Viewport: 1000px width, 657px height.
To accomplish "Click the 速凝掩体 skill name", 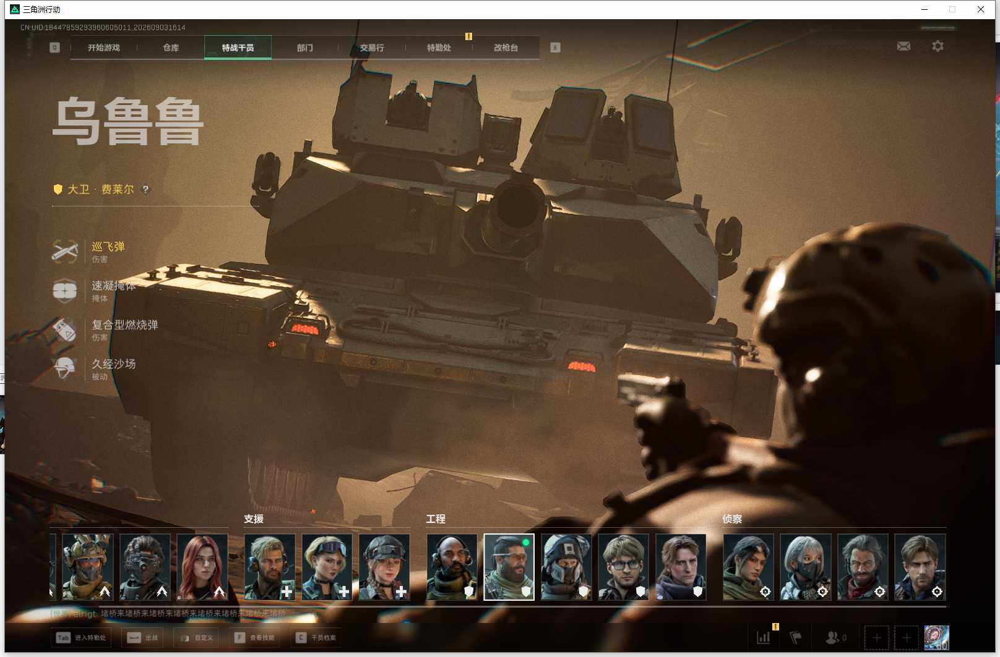I will pyautogui.click(x=114, y=286).
